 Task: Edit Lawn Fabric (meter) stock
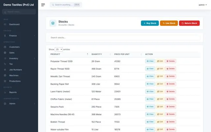160,91
